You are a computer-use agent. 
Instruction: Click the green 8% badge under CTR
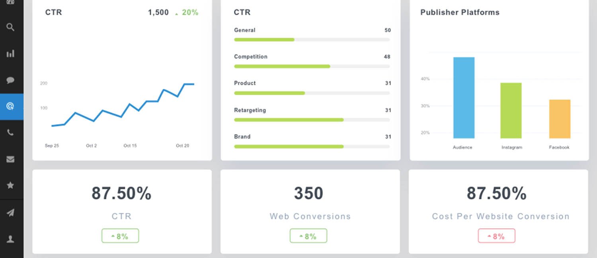pyautogui.click(x=120, y=236)
